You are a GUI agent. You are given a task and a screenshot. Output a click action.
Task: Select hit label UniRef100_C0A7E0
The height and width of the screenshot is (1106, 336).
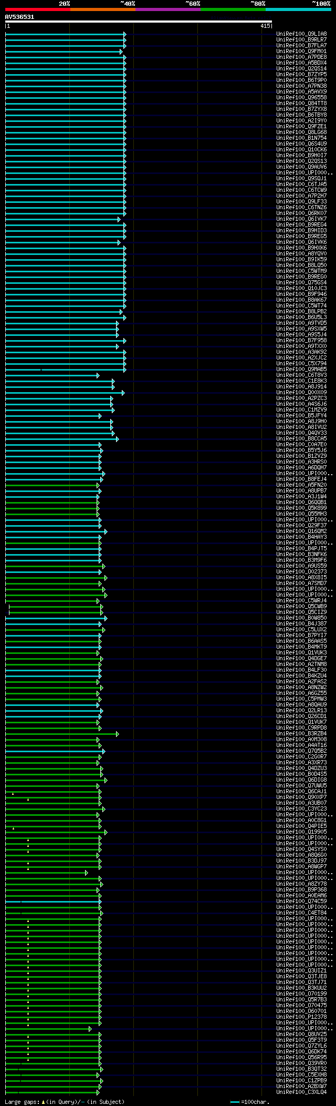click(301, 445)
